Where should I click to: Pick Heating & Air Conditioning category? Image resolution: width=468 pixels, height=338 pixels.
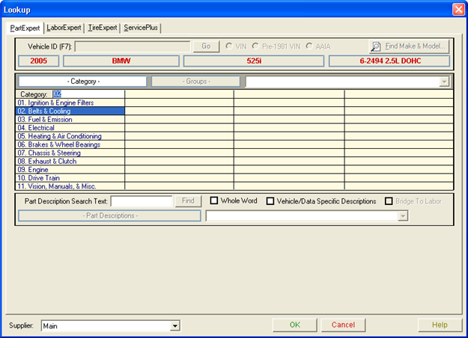point(70,136)
